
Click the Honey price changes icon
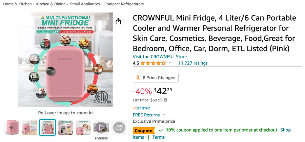tap(138, 78)
